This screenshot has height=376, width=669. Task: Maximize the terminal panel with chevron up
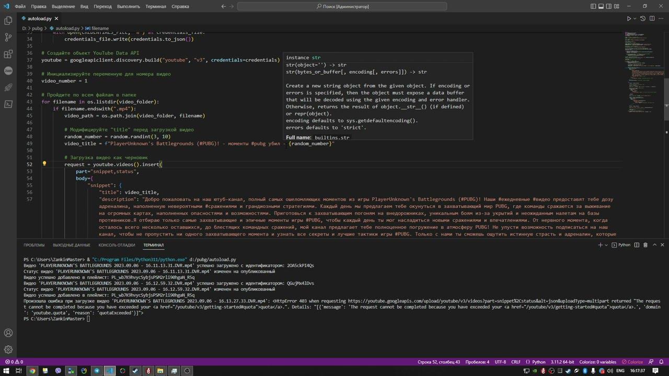[x=654, y=245]
